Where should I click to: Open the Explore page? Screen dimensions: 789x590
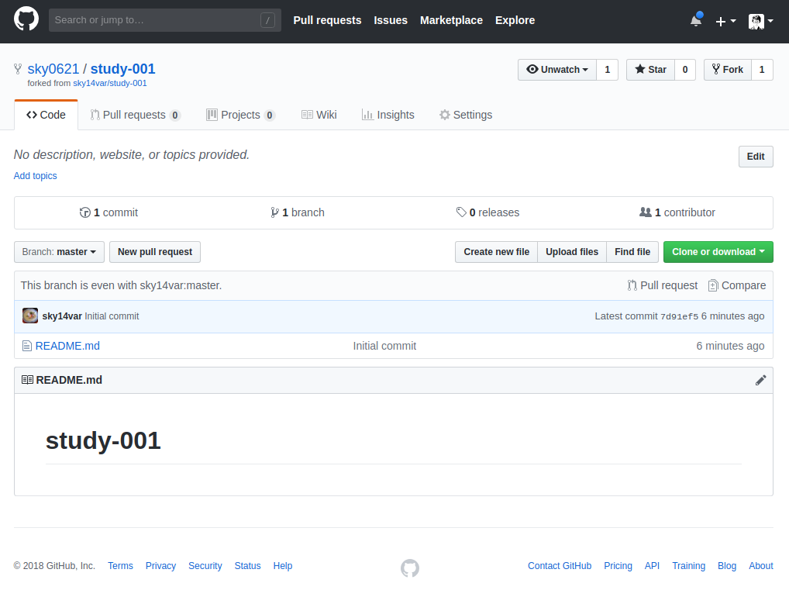tap(515, 20)
